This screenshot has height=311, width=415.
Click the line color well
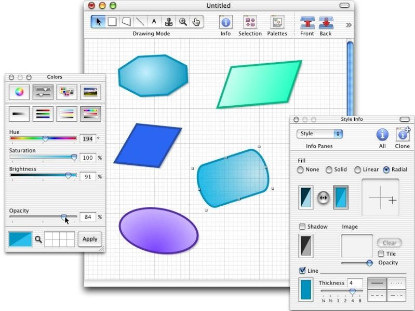click(x=306, y=290)
